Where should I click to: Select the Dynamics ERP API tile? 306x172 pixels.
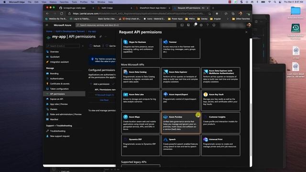(141, 145)
